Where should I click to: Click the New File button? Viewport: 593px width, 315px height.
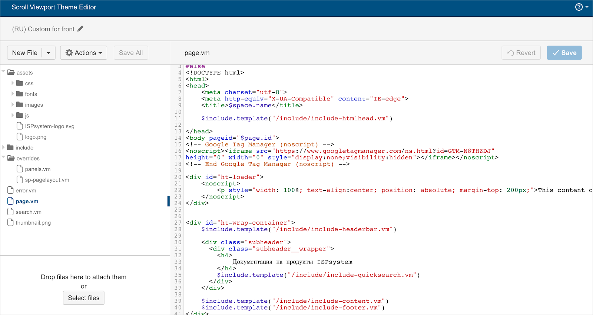point(24,53)
